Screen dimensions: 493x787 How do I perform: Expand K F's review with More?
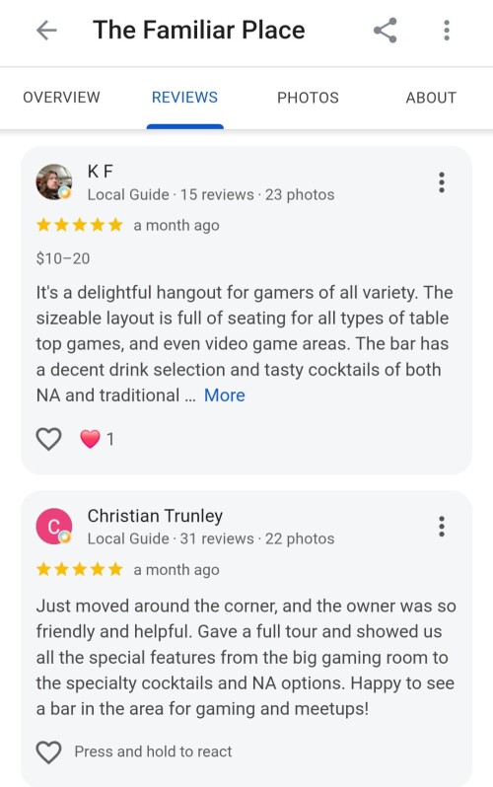[225, 395]
